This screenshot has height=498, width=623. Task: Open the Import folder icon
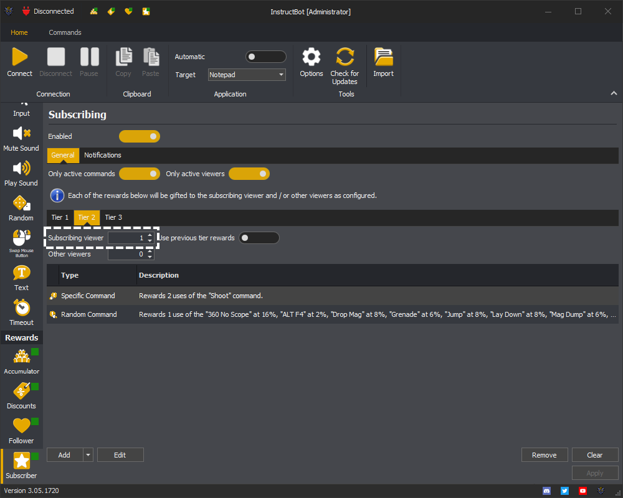point(383,57)
